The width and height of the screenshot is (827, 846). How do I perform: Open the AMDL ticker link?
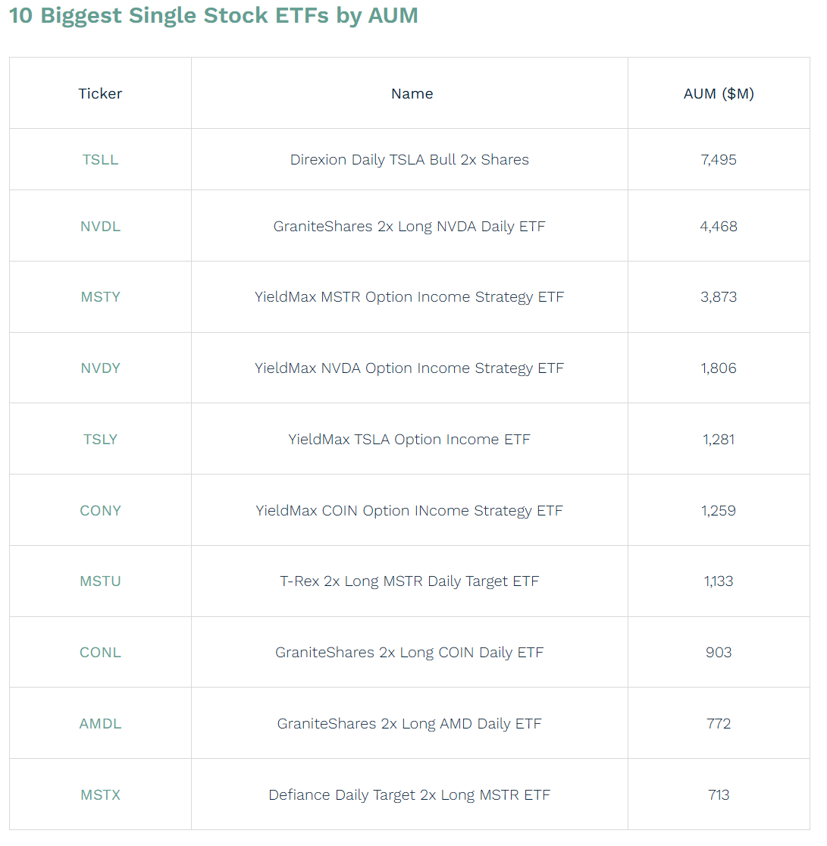click(100, 724)
